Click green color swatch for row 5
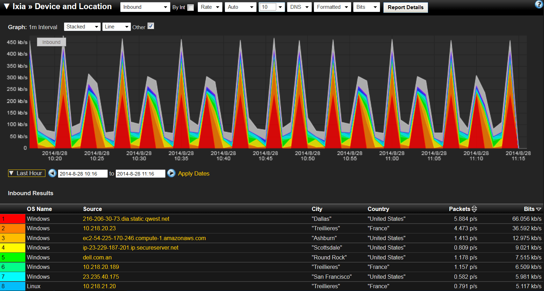Viewport: 544px width, 291px height. pos(13,257)
